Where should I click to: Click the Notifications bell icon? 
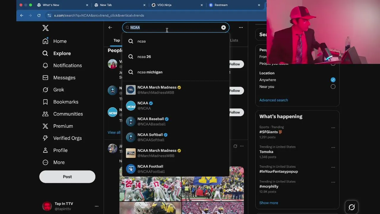coord(45,65)
